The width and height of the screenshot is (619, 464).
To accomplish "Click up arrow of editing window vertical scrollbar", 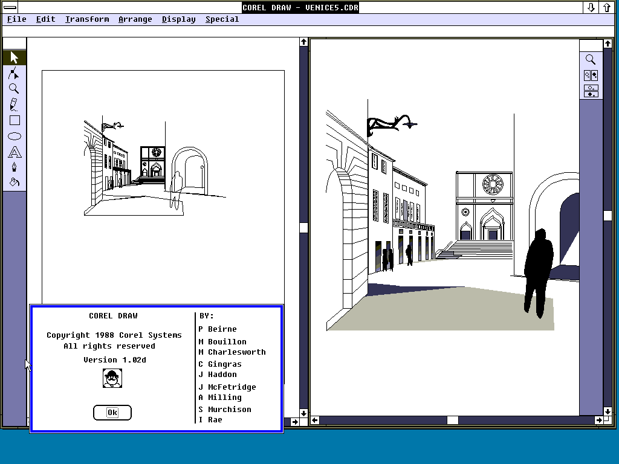I will coord(303,42).
